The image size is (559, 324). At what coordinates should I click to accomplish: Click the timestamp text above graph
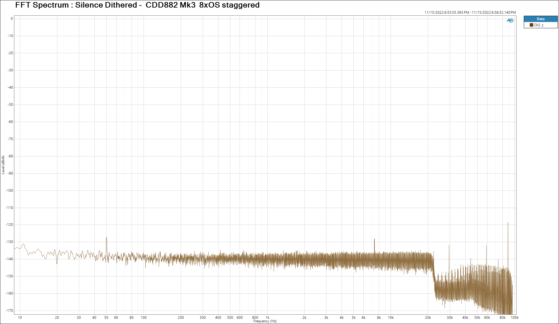(470, 13)
